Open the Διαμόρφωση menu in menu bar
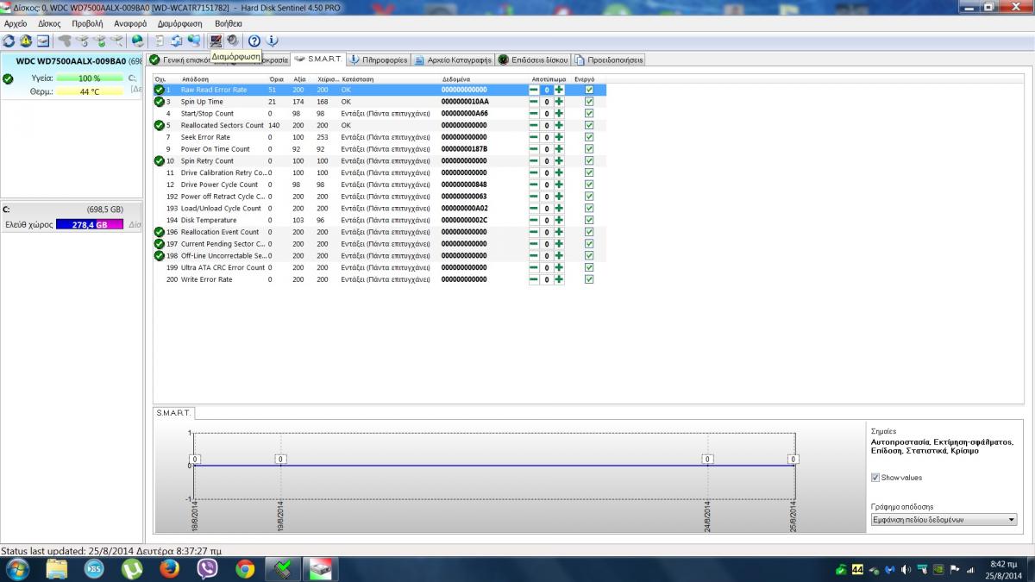 179,23
